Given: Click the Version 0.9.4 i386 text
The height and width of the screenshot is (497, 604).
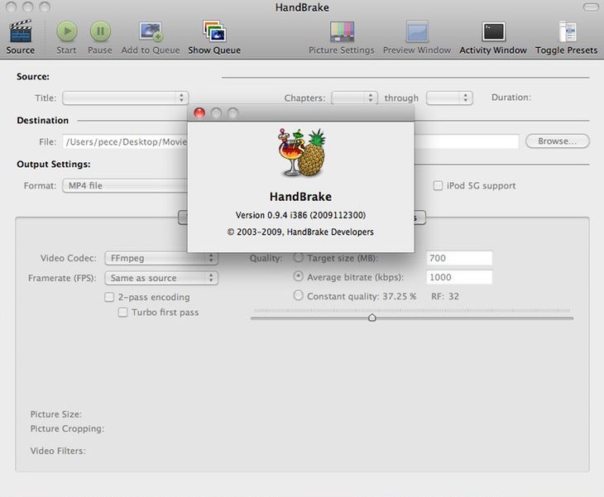Looking at the screenshot, I should pos(301,215).
